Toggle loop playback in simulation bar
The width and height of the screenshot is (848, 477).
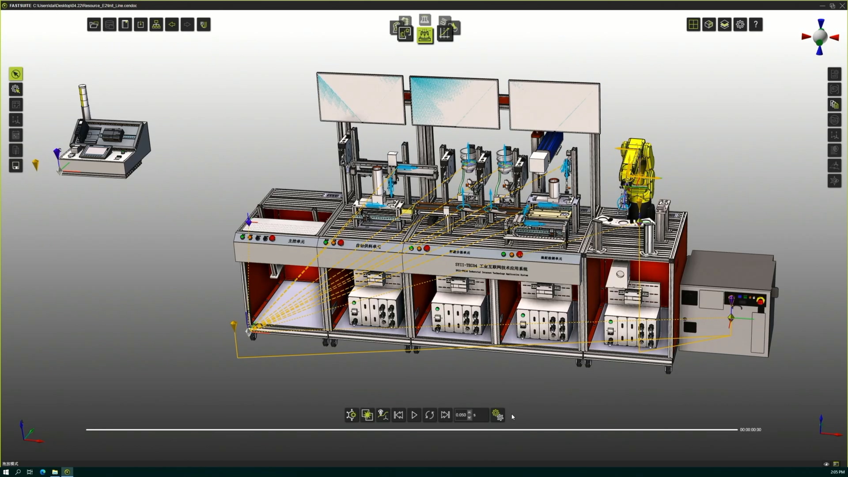[x=429, y=415]
